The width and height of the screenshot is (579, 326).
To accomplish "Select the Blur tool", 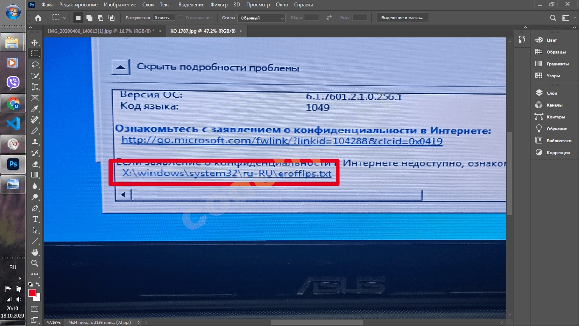I will tap(35, 186).
